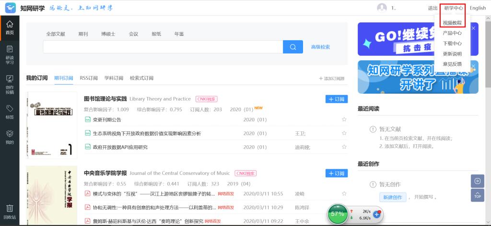
Task: Subscribe to 图书馆理论与实践 journal
Action: [337, 99]
